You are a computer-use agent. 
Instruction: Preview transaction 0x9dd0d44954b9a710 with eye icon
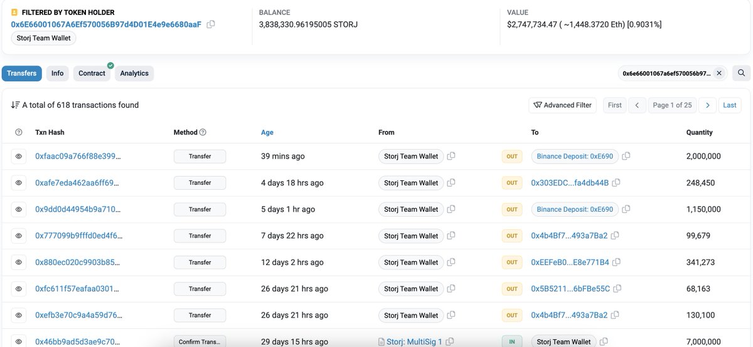point(19,209)
